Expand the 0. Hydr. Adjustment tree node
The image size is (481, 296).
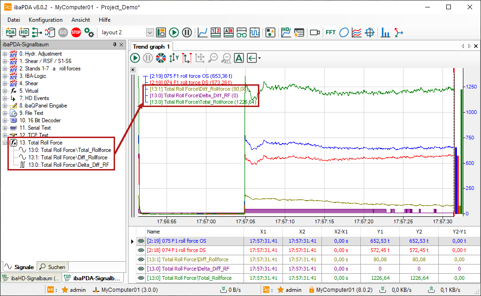(5, 54)
